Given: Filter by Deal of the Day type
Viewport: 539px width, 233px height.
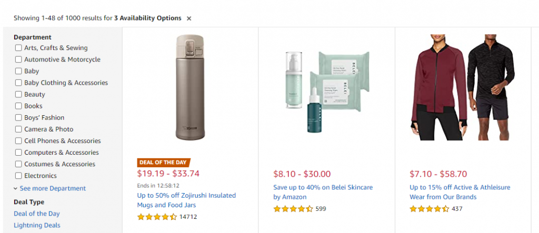Looking at the screenshot, I should pyautogui.click(x=37, y=214).
